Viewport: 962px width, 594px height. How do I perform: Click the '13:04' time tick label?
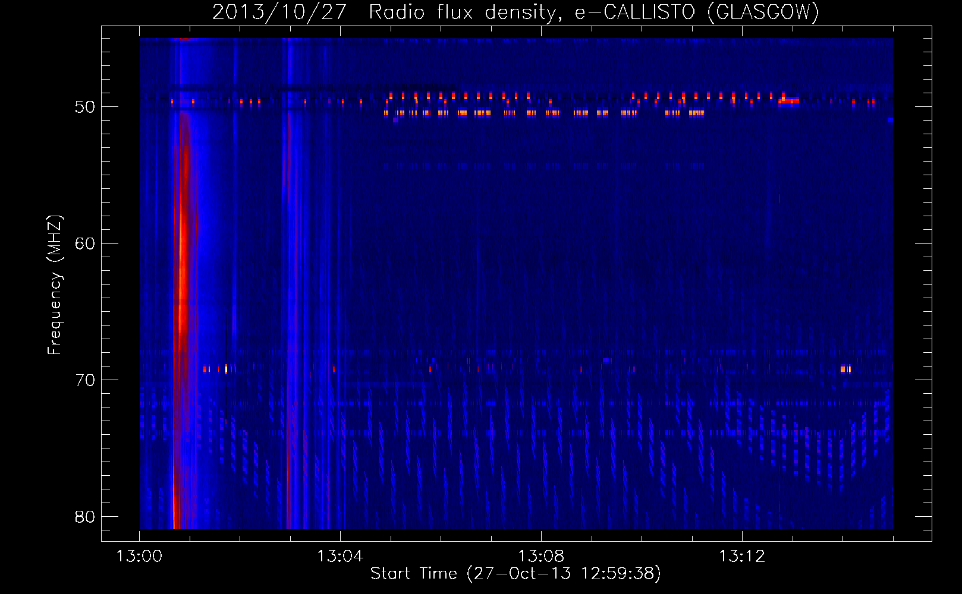point(340,556)
